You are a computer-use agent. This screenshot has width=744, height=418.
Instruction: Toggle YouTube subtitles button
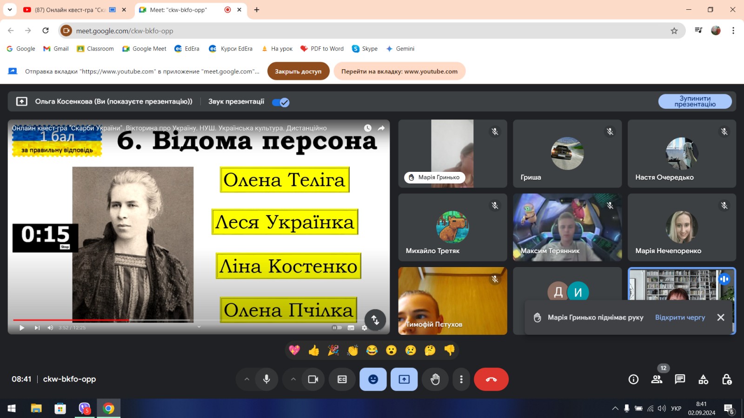351,328
